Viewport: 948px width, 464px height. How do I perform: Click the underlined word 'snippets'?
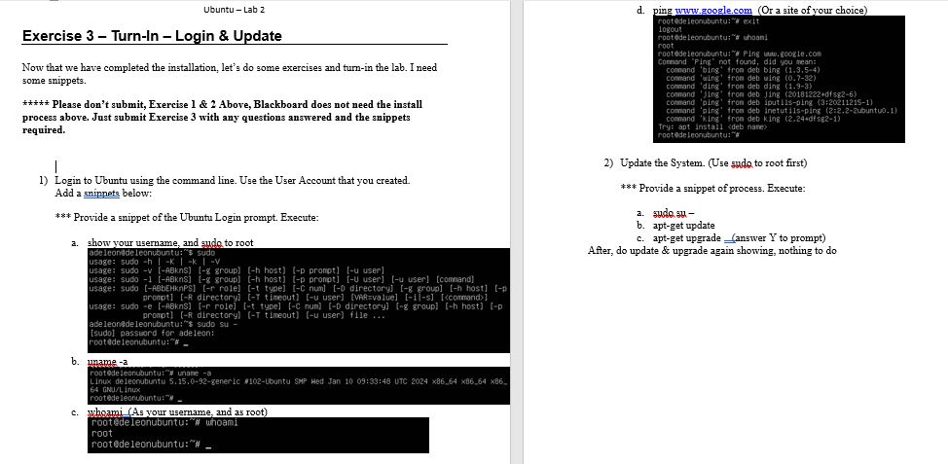point(101,194)
